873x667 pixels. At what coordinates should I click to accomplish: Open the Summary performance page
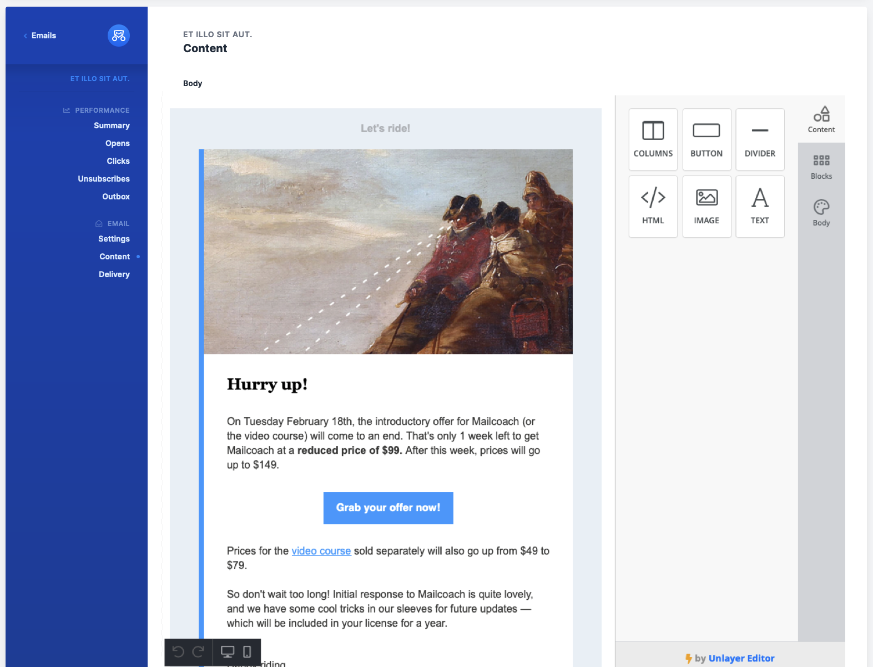pyautogui.click(x=112, y=126)
